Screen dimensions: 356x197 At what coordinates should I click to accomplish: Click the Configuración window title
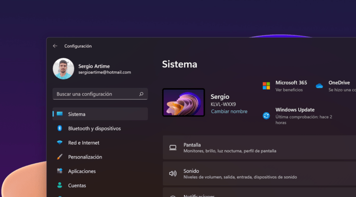tap(78, 46)
